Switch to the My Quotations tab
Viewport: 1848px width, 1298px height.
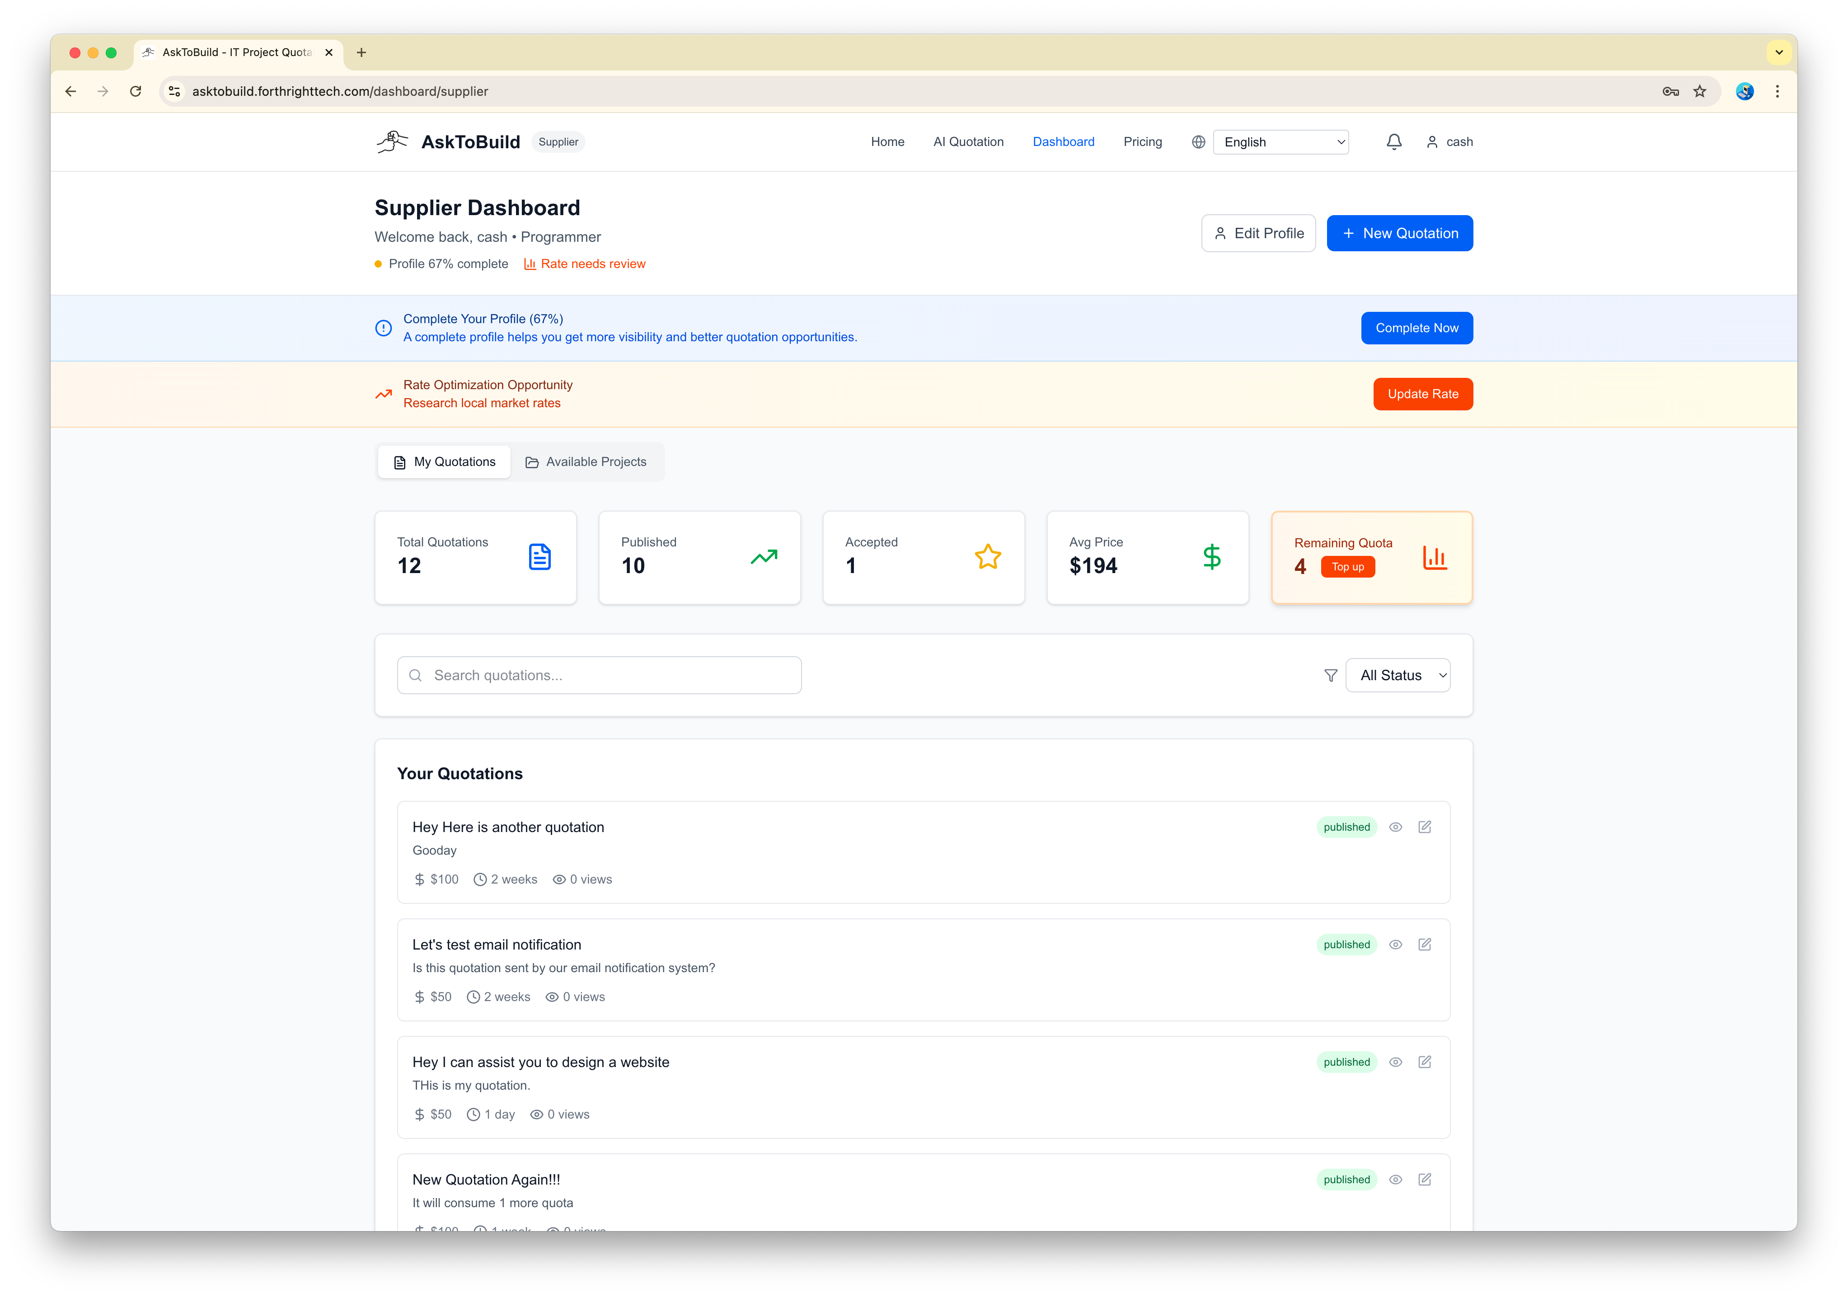(444, 461)
